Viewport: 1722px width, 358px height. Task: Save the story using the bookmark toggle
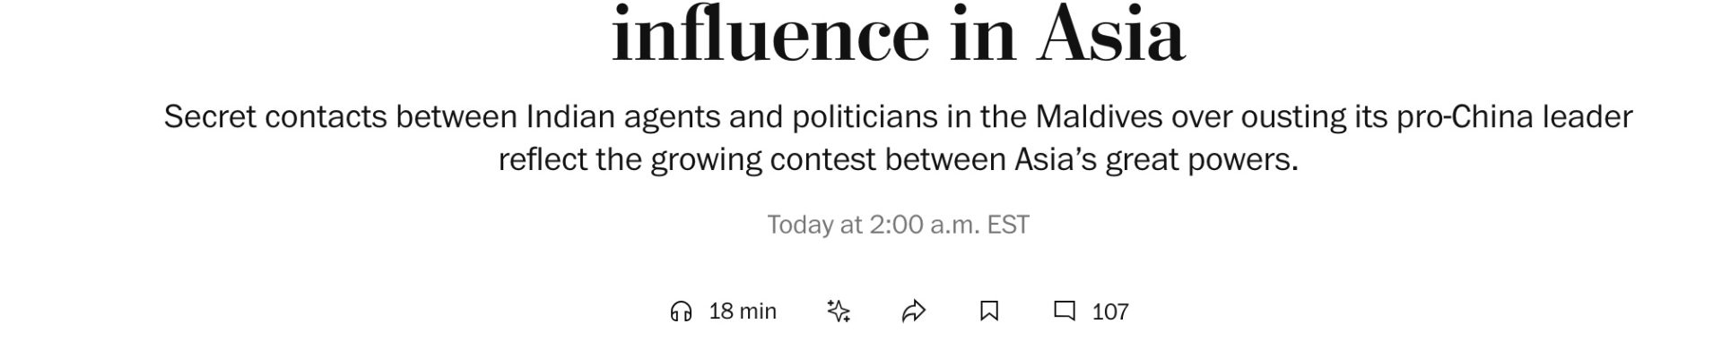click(x=989, y=311)
